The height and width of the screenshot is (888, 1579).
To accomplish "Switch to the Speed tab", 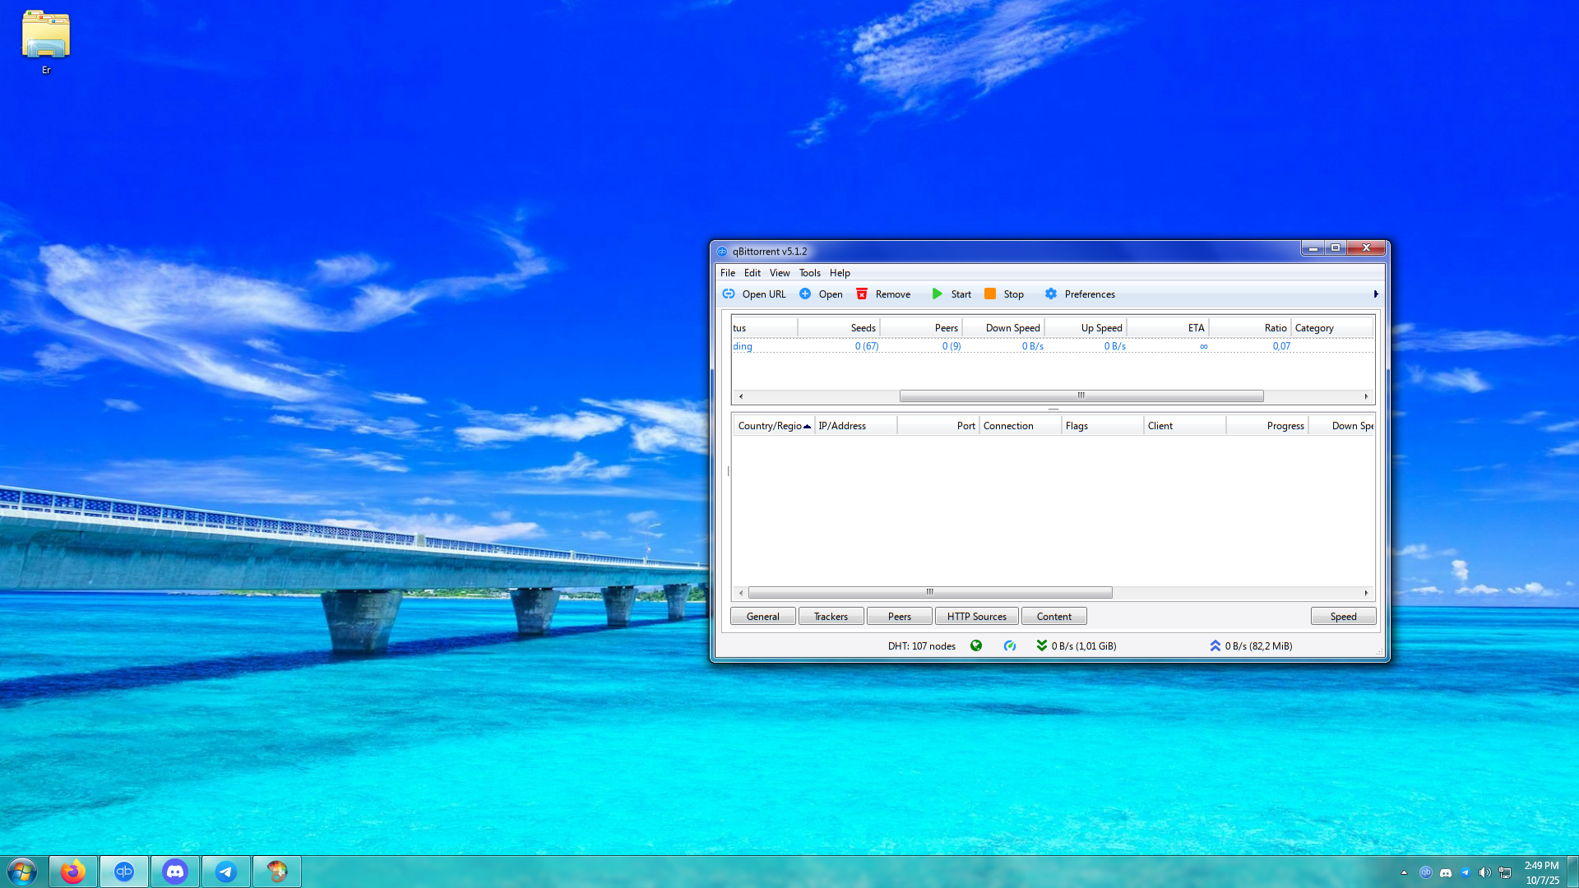I will (1344, 617).
